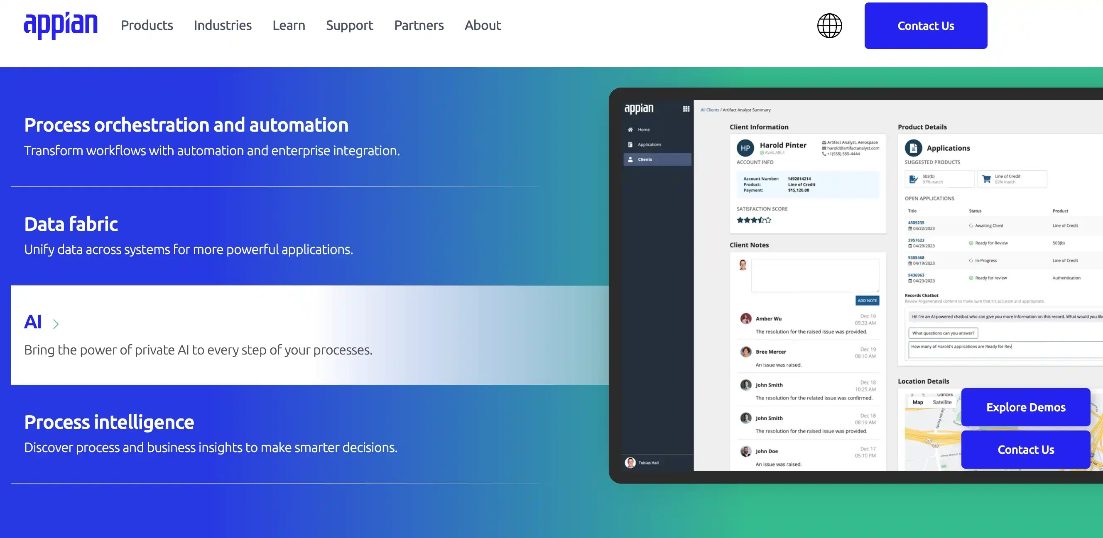Image resolution: width=1103 pixels, height=538 pixels.
Task: Switch map view to Satellite
Action: click(x=941, y=402)
